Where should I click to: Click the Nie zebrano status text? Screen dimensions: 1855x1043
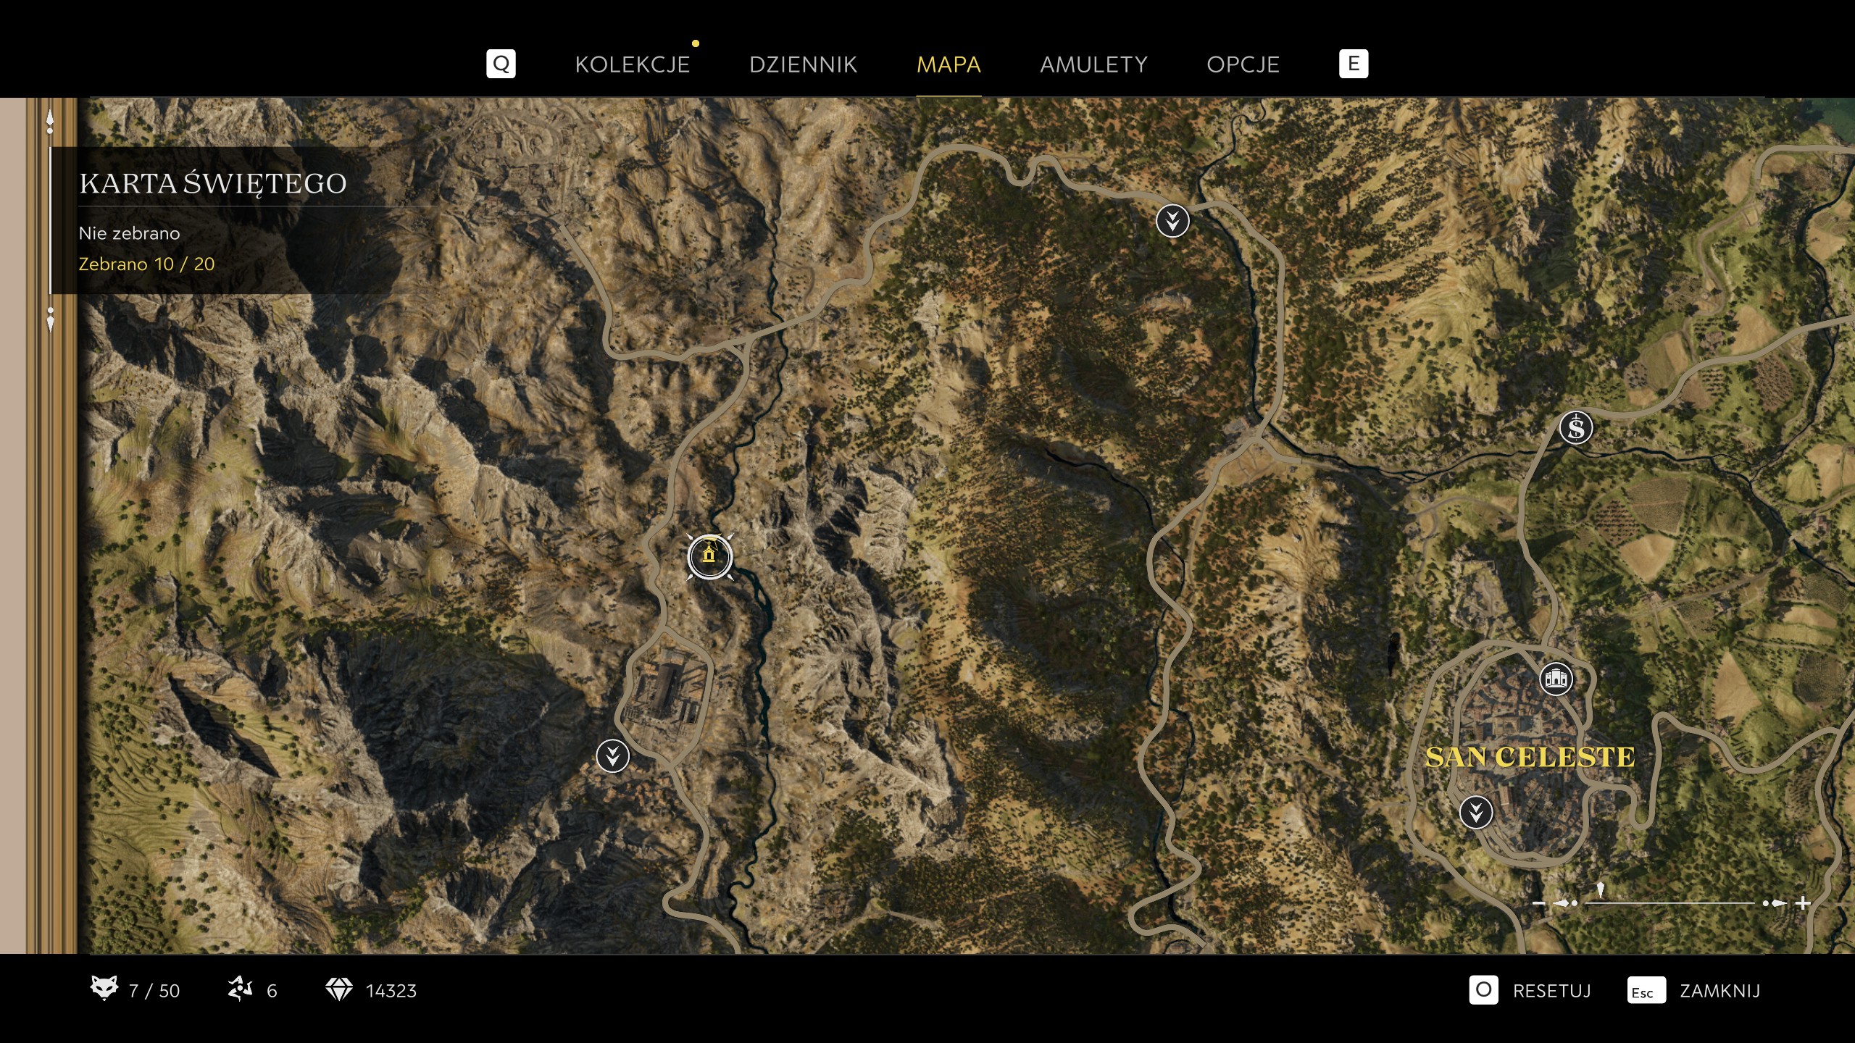tap(129, 233)
